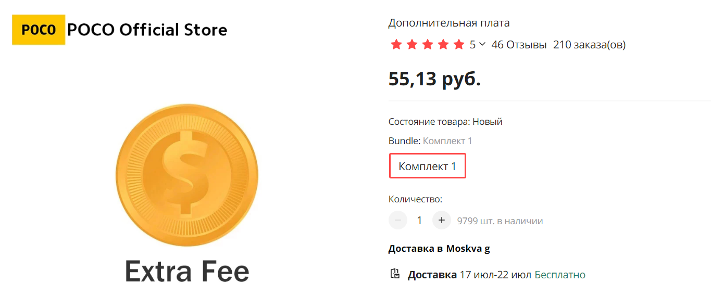Click the Бесплатно free shipping label
The image size is (711, 296).
click(x=560, y=275)
